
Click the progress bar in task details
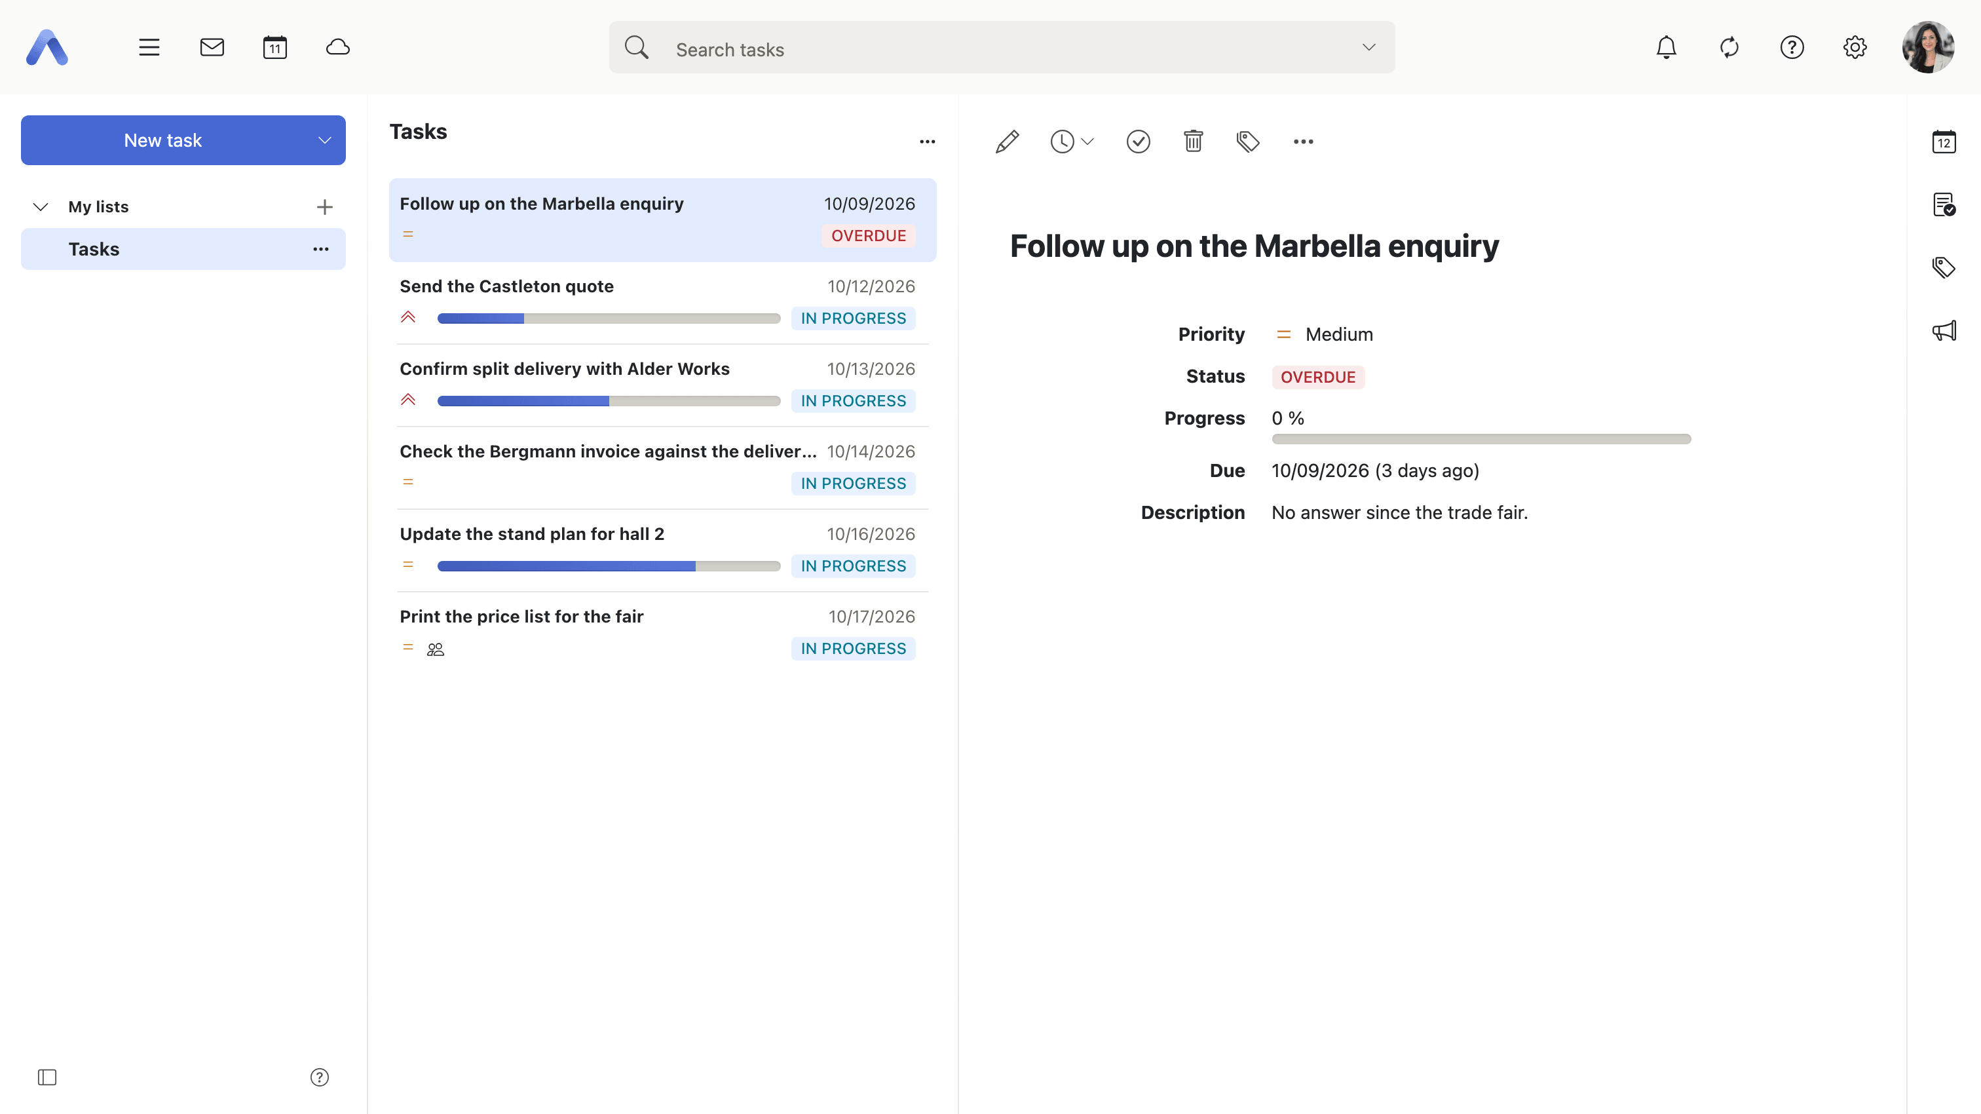(x=1481, y=439)
